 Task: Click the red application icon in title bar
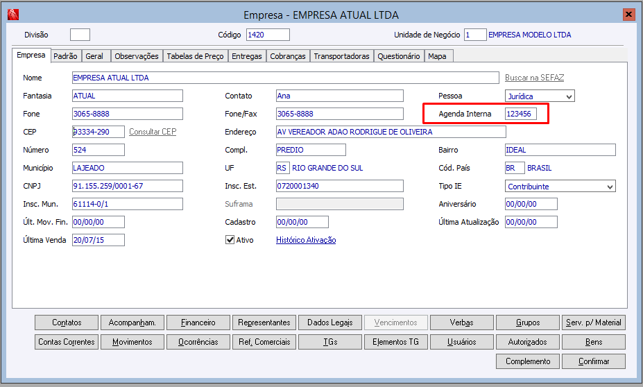tap(13, 15)
